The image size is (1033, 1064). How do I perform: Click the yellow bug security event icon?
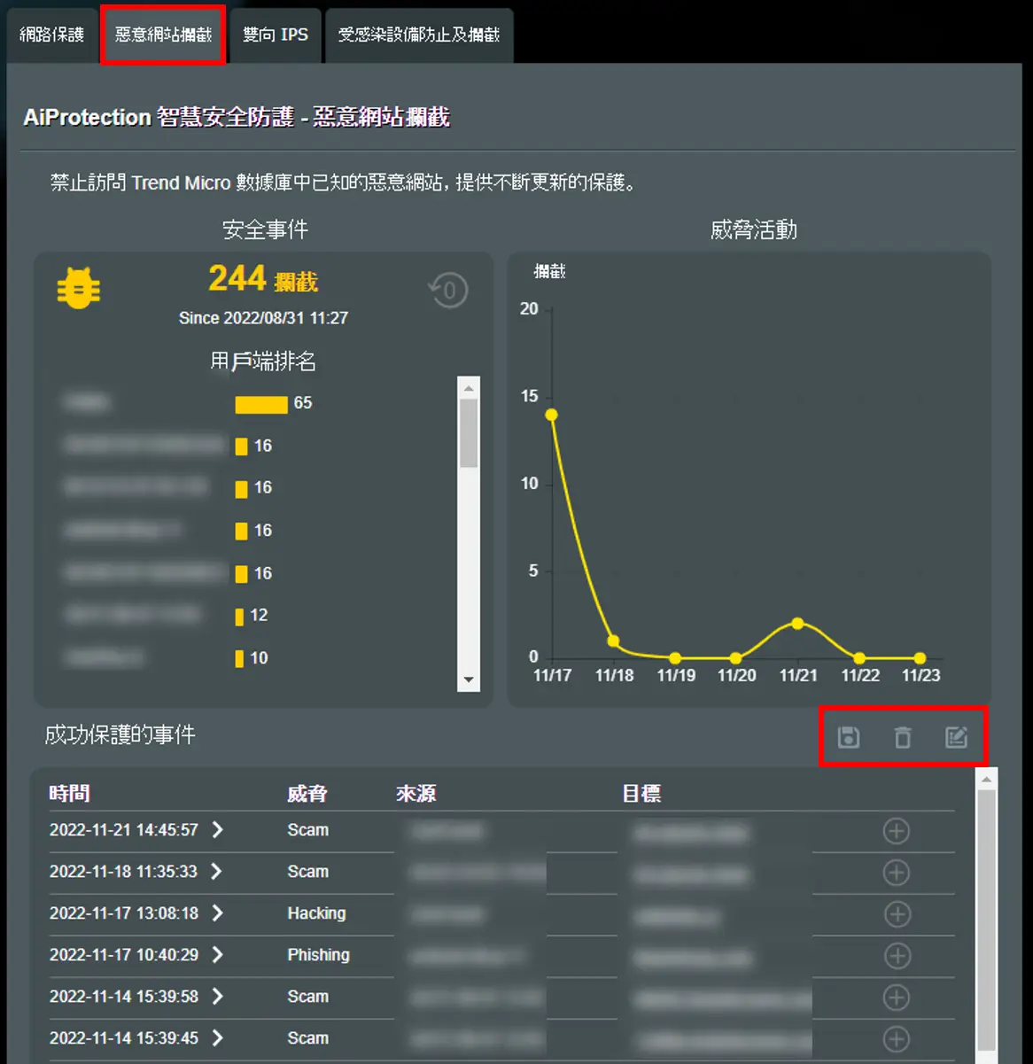coord(79,287)
